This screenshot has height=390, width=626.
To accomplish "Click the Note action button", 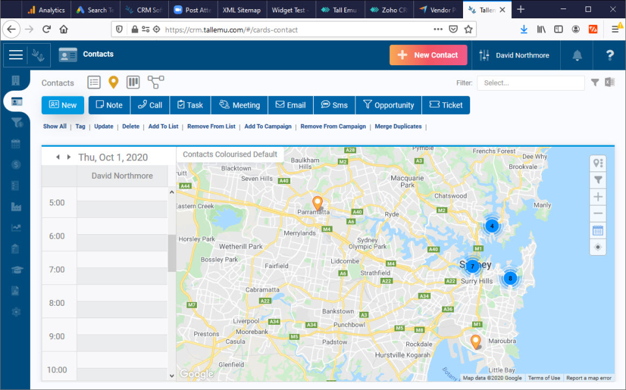I will click(110, 105).
